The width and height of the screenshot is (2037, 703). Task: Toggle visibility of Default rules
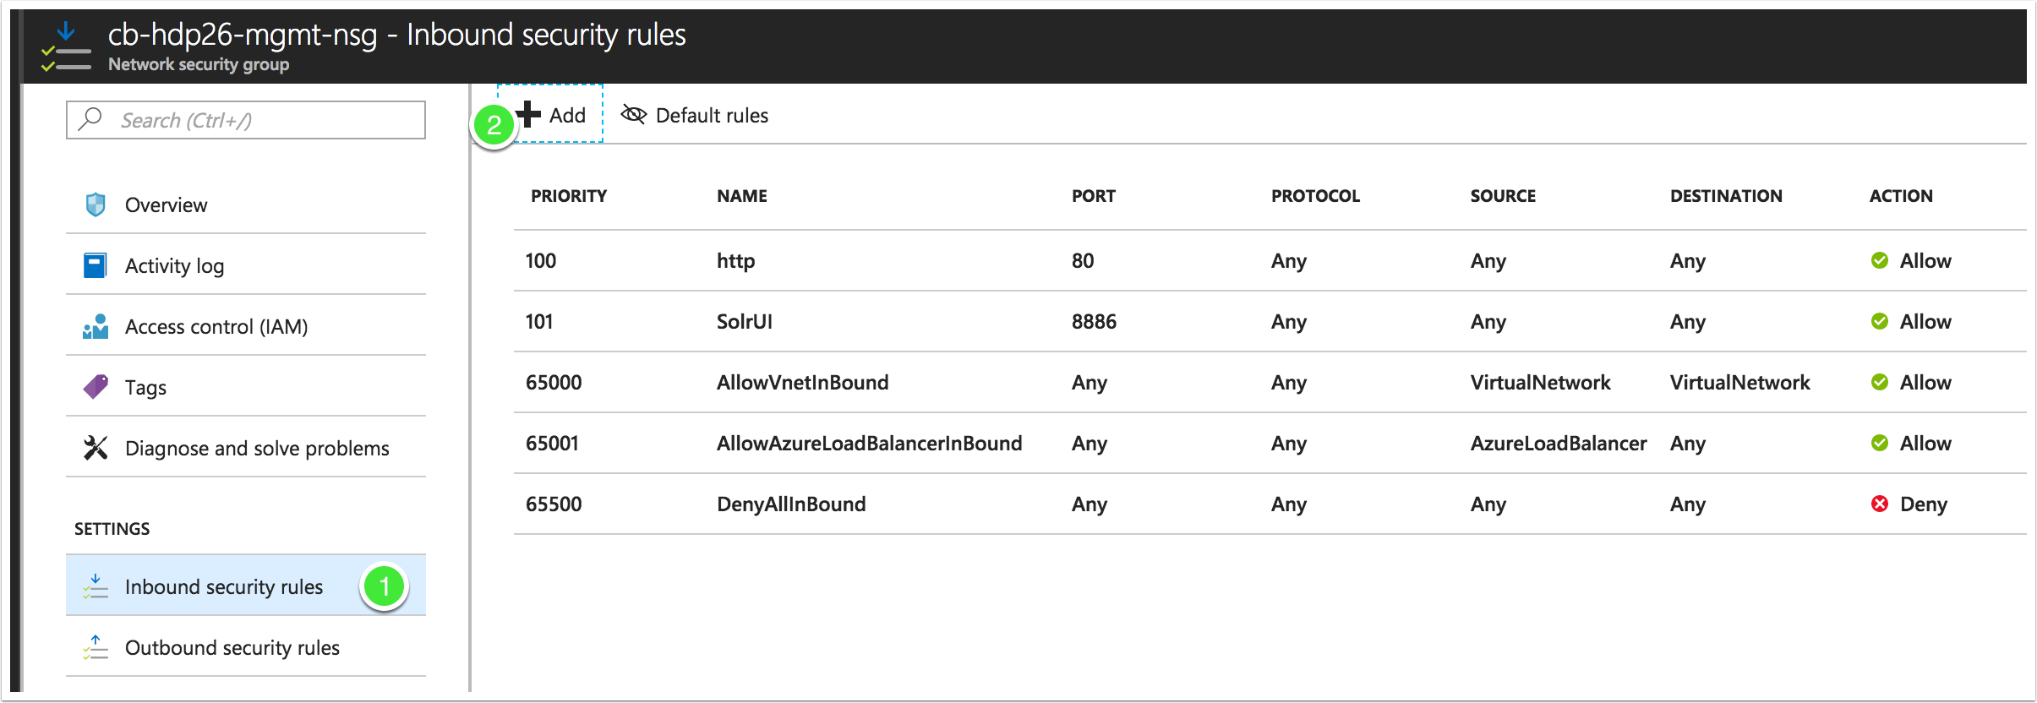tap(695, 115)
